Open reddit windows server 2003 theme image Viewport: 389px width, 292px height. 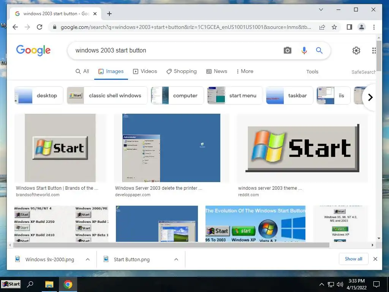tap(302, 148)
